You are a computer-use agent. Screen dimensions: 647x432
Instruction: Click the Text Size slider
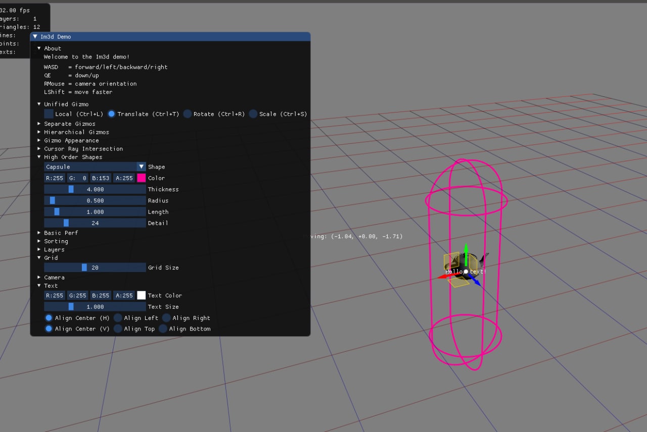95,307
